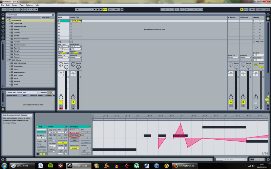Toggle track 1 activator button
The width and height of the screenshot is (271, 169).
(x=61, y=102)
